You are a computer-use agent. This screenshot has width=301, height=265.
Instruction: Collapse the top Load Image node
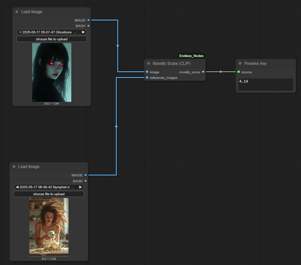(x=17, y=11)
